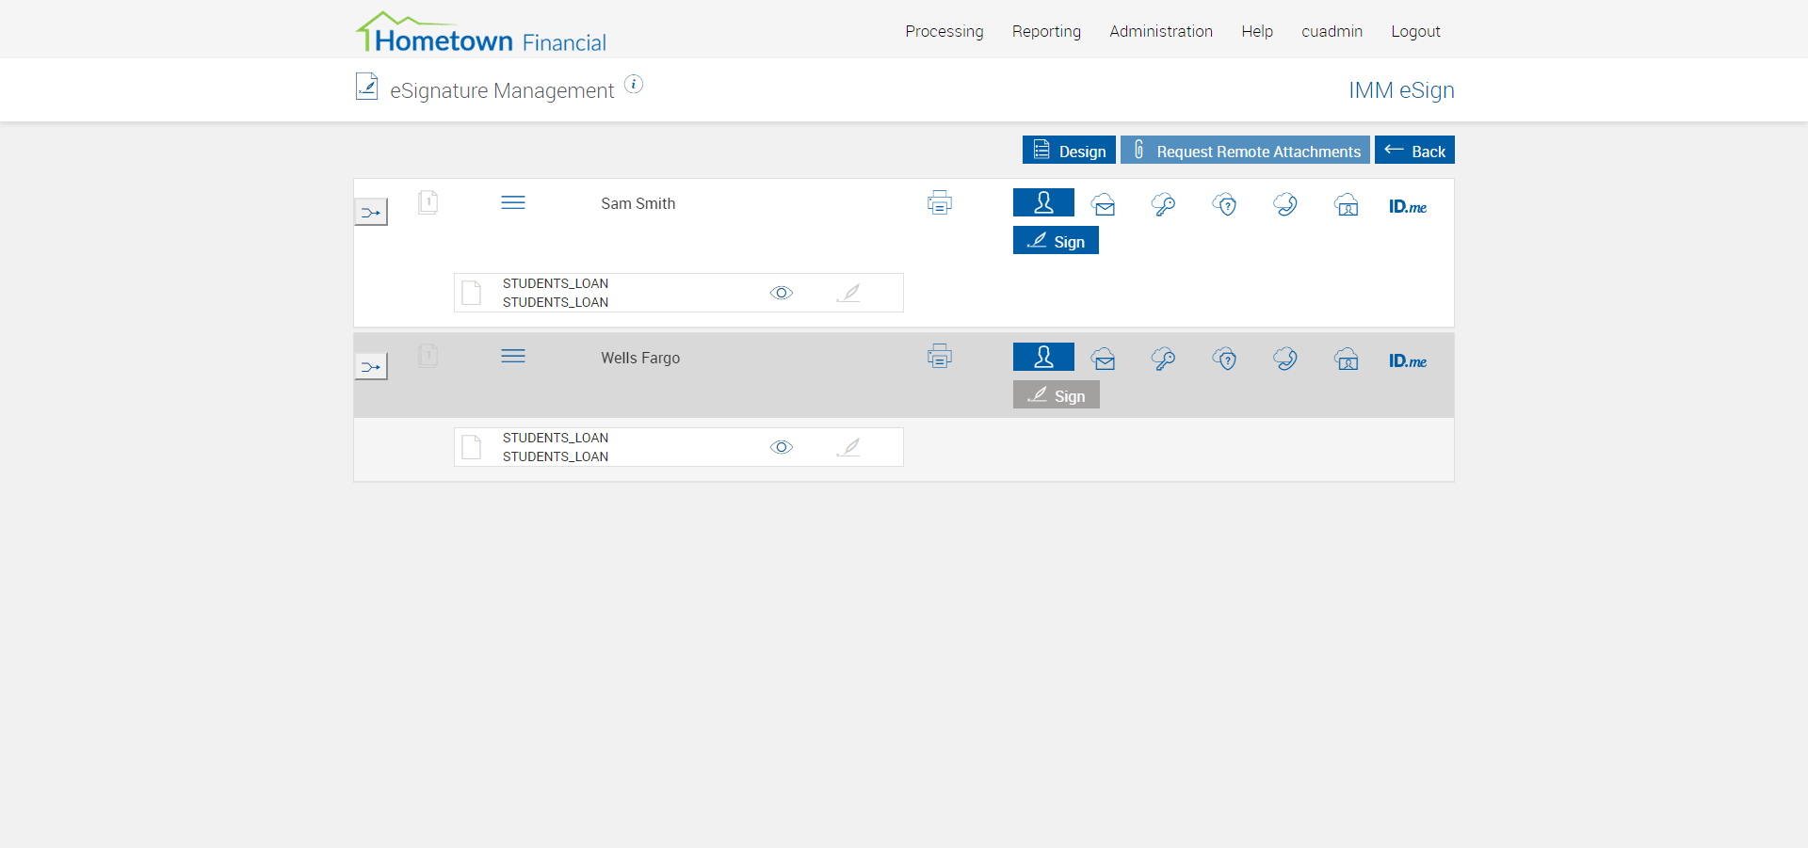Viewport: 1808px width, 848px height.
Task: Click the pen icon on Wells Fargo's STUDENTS_LOAN document
Action: point(848,447)
